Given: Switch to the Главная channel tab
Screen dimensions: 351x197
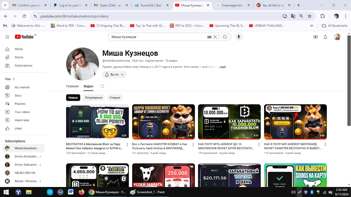Looking at the screenshot, I should coord(72,86).
